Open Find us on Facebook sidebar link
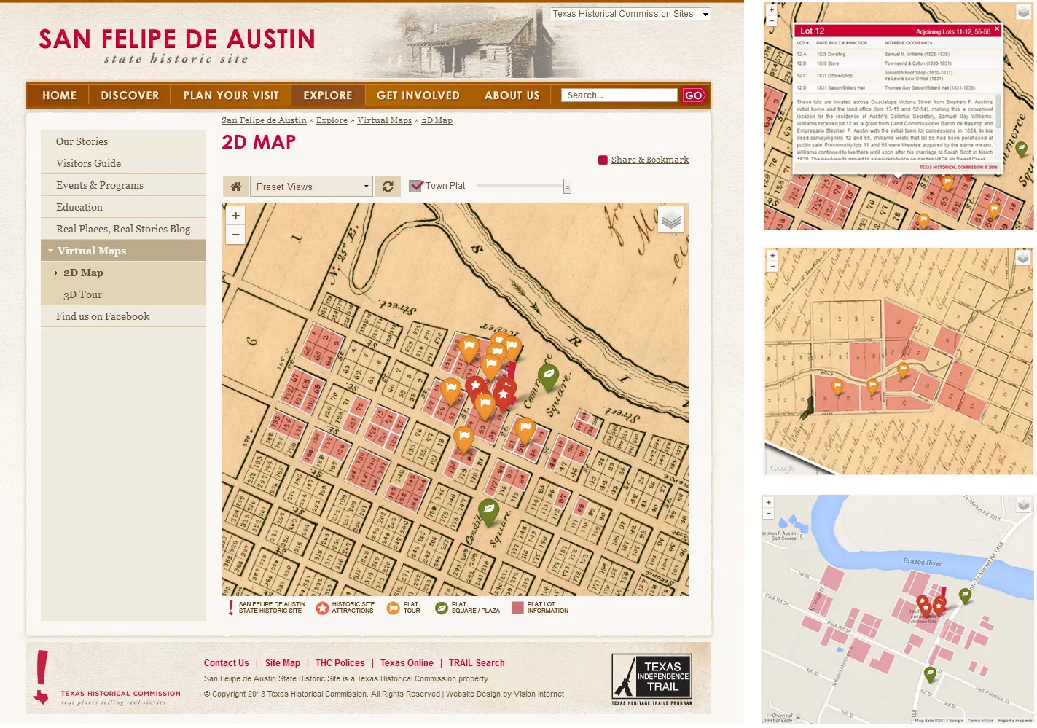The image size is (1037, 728). (123, 316)
